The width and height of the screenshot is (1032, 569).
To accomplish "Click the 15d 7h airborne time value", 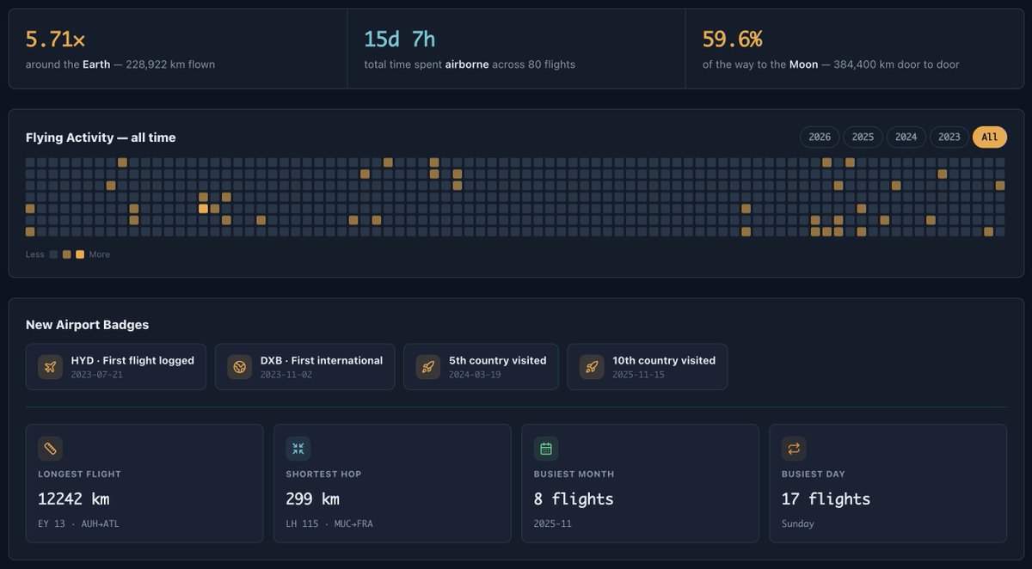I will pos(400,40).
